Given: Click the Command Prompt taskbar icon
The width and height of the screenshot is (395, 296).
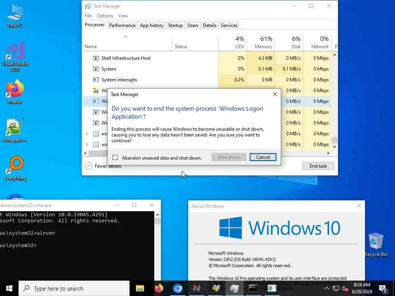Looking at the screenshot, I should click(253, 288).
